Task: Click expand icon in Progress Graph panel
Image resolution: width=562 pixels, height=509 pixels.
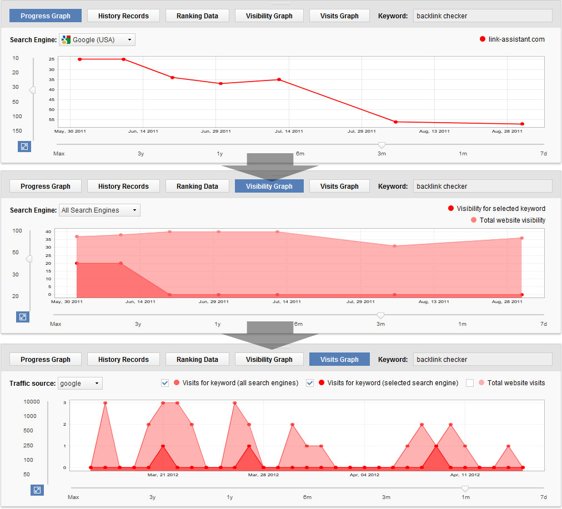Action: point(24,147)
